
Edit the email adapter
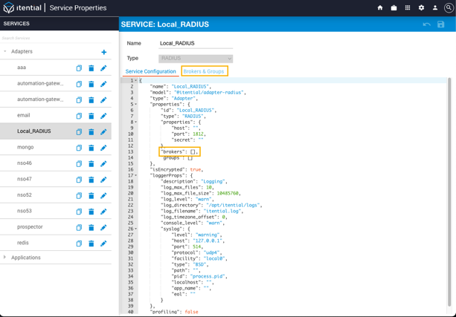coord(103,116)
